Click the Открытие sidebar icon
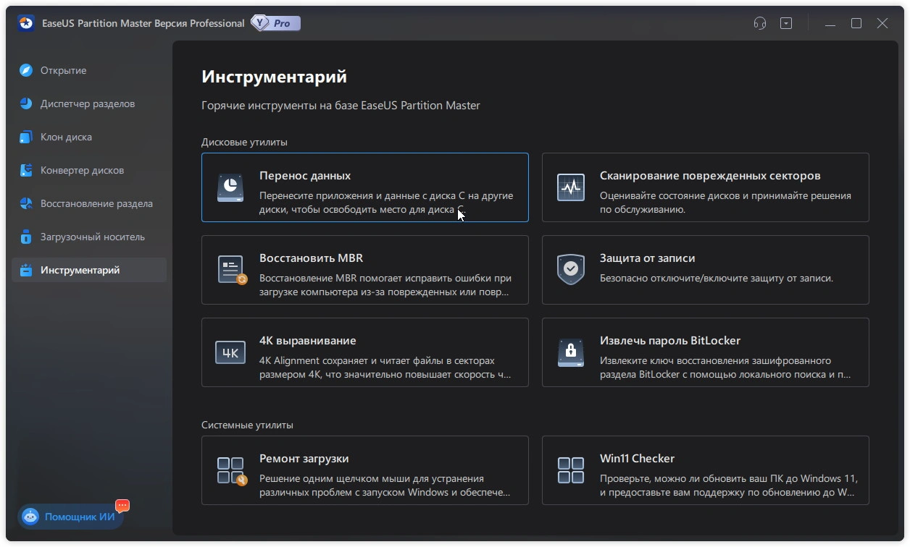Screen dimensions: 910x547 pos(26,70)
